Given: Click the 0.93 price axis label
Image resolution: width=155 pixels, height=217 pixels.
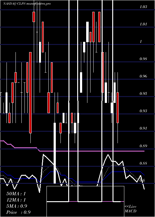Looking at the screenshot, I should pos(143,111).
